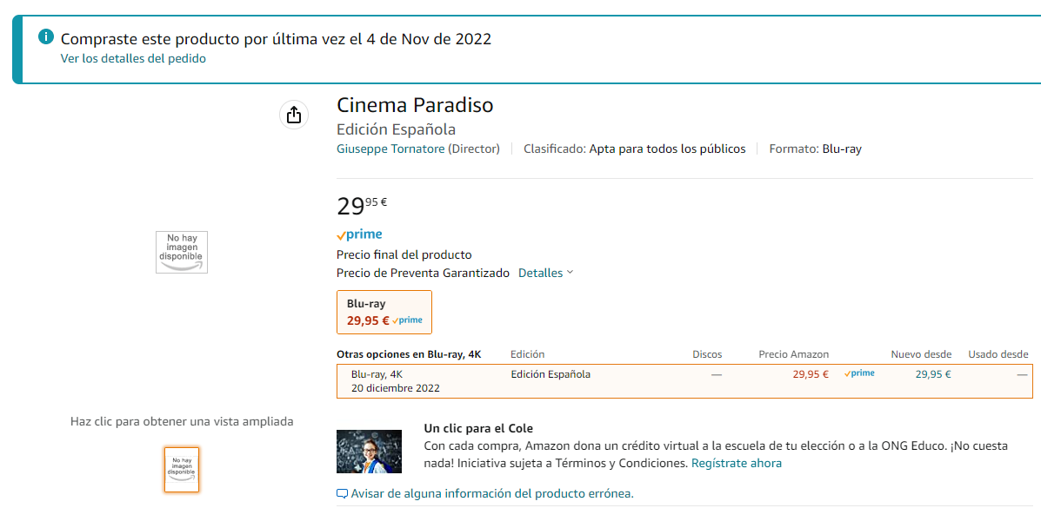Click the large 'No hay imagen disponible' product image
Viewport: 1041px width, 508px height.
tap(181, 252)
